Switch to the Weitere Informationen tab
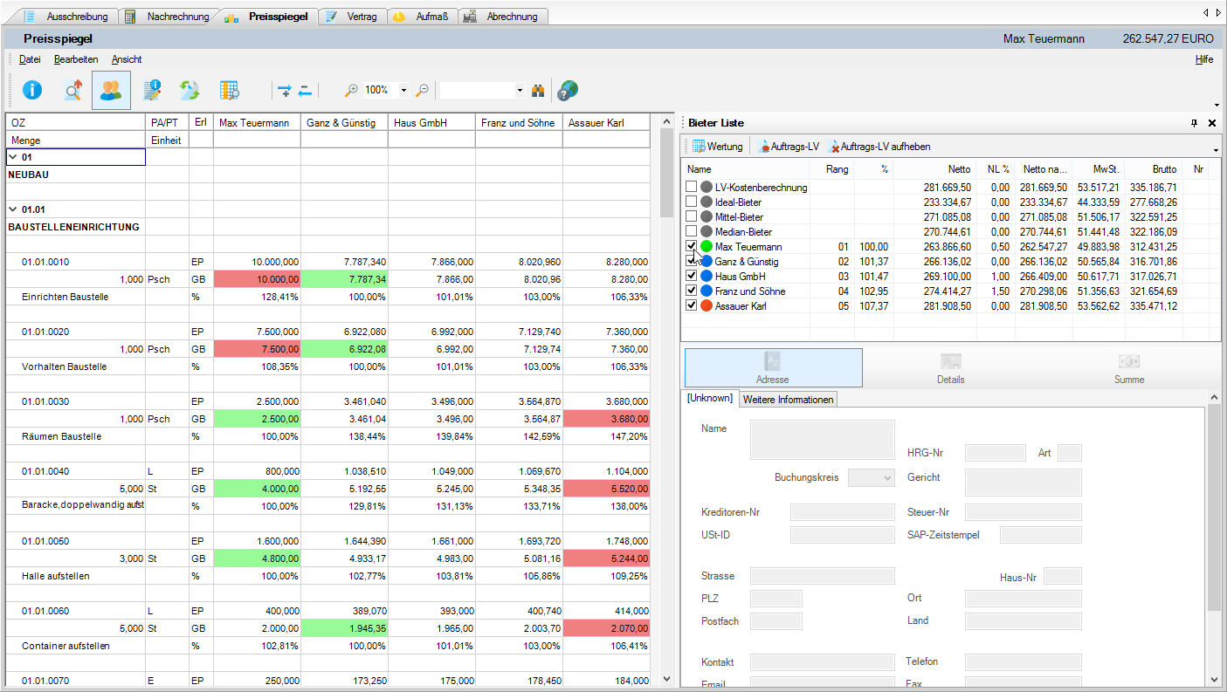Viewport: 1227px width, 692px height. point(789,399)
